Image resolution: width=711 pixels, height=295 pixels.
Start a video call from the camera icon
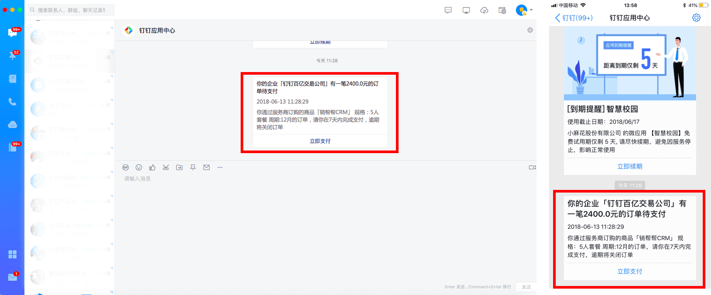click(x=532, y=167)
